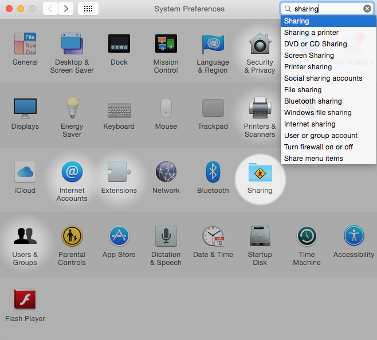This screenshot has height=340, width=377.
Task: Pick 'Turn firewall on or off' result
Action: 318,147
